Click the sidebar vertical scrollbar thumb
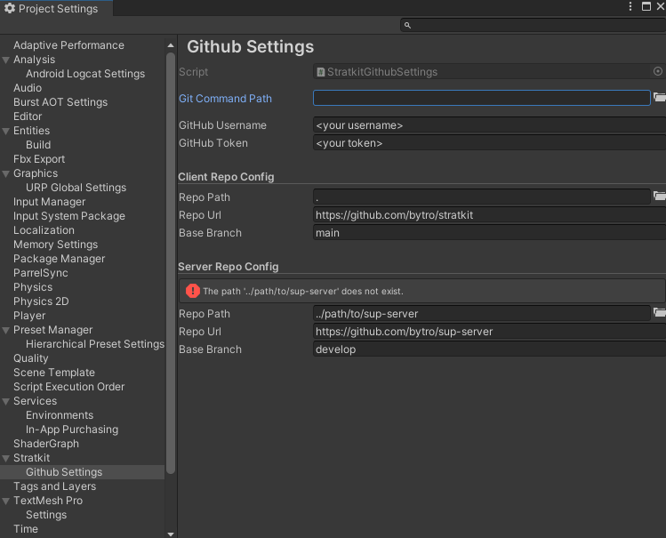Viewport: 666px width, 538px height. point(171,263)
